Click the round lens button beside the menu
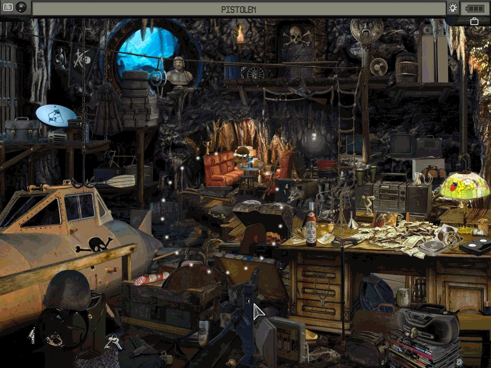The image size is (491, 368). [21, 7]
